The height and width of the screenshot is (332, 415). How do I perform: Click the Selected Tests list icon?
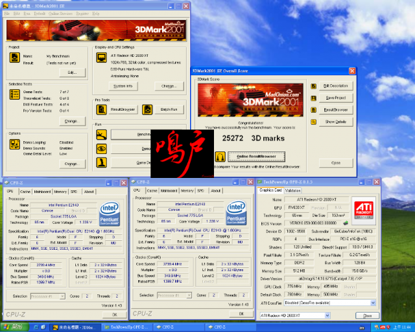click(x=14, y=94)
